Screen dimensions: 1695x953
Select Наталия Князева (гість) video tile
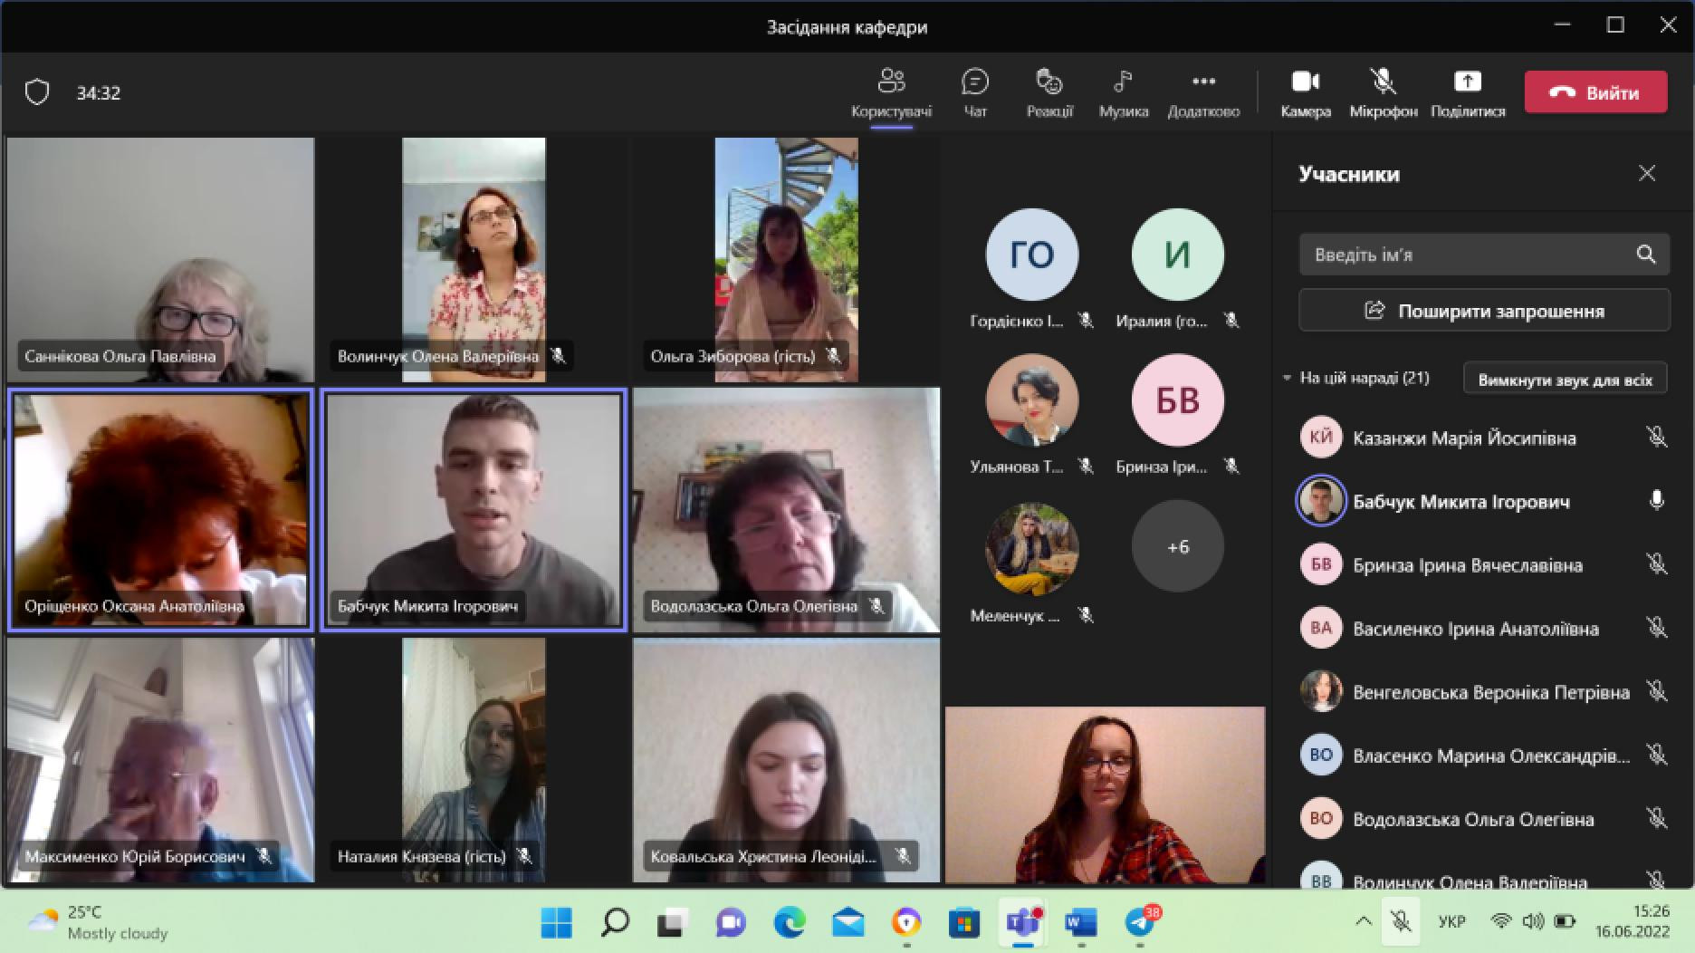click(474, 760)
